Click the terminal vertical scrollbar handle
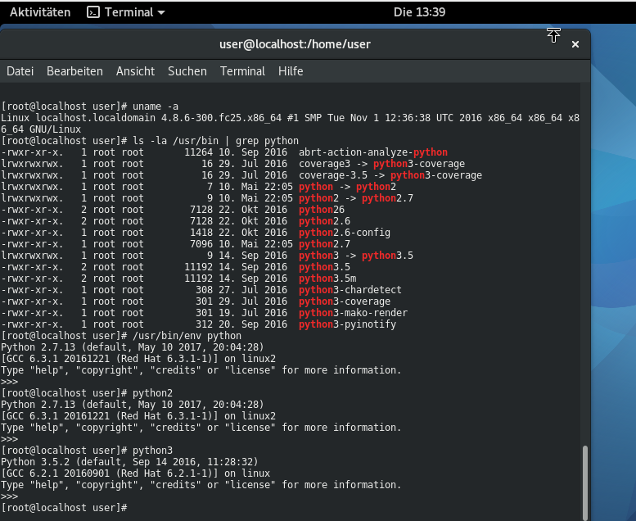 click(585, 482)
